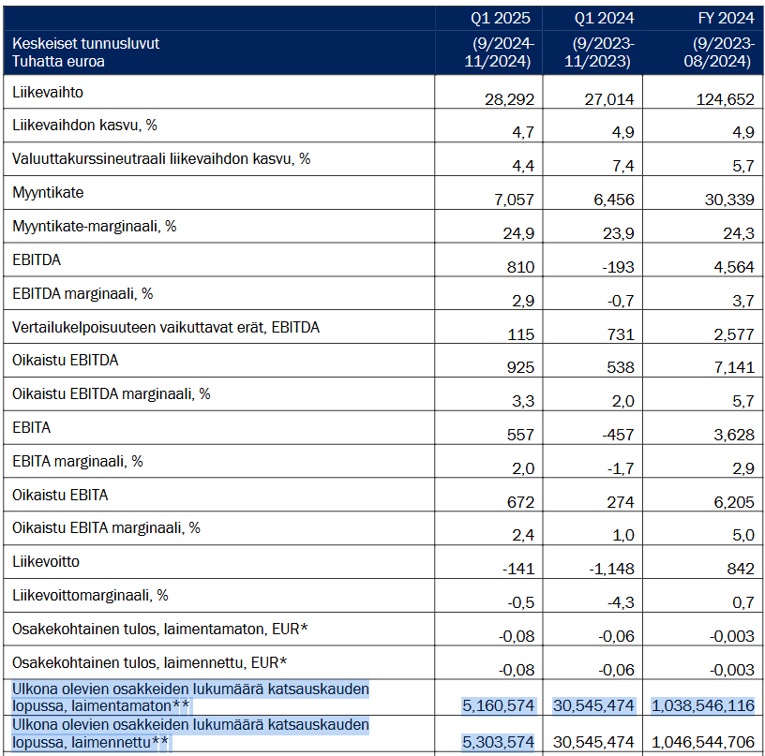Viewport: 765px width, 756px height.
Task: Click Myyntikate-marginaali value 24,3
Action: click(739, 233)
